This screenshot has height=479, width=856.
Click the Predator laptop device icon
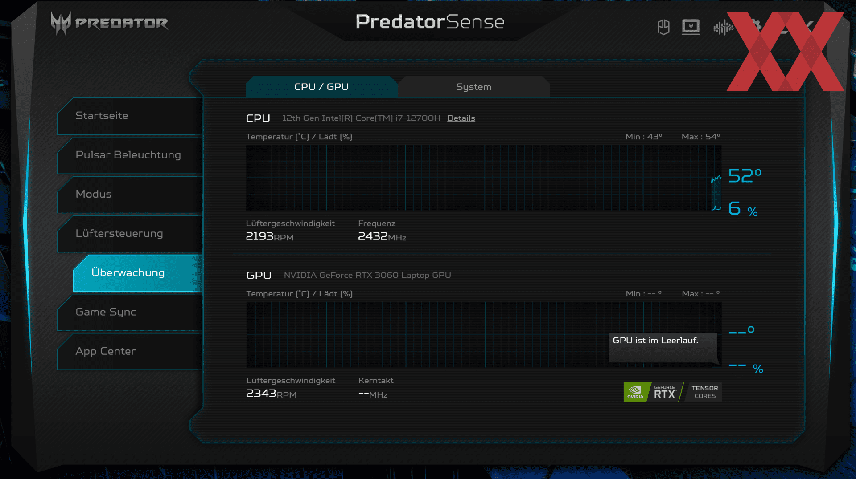click(x=691, y=27)
